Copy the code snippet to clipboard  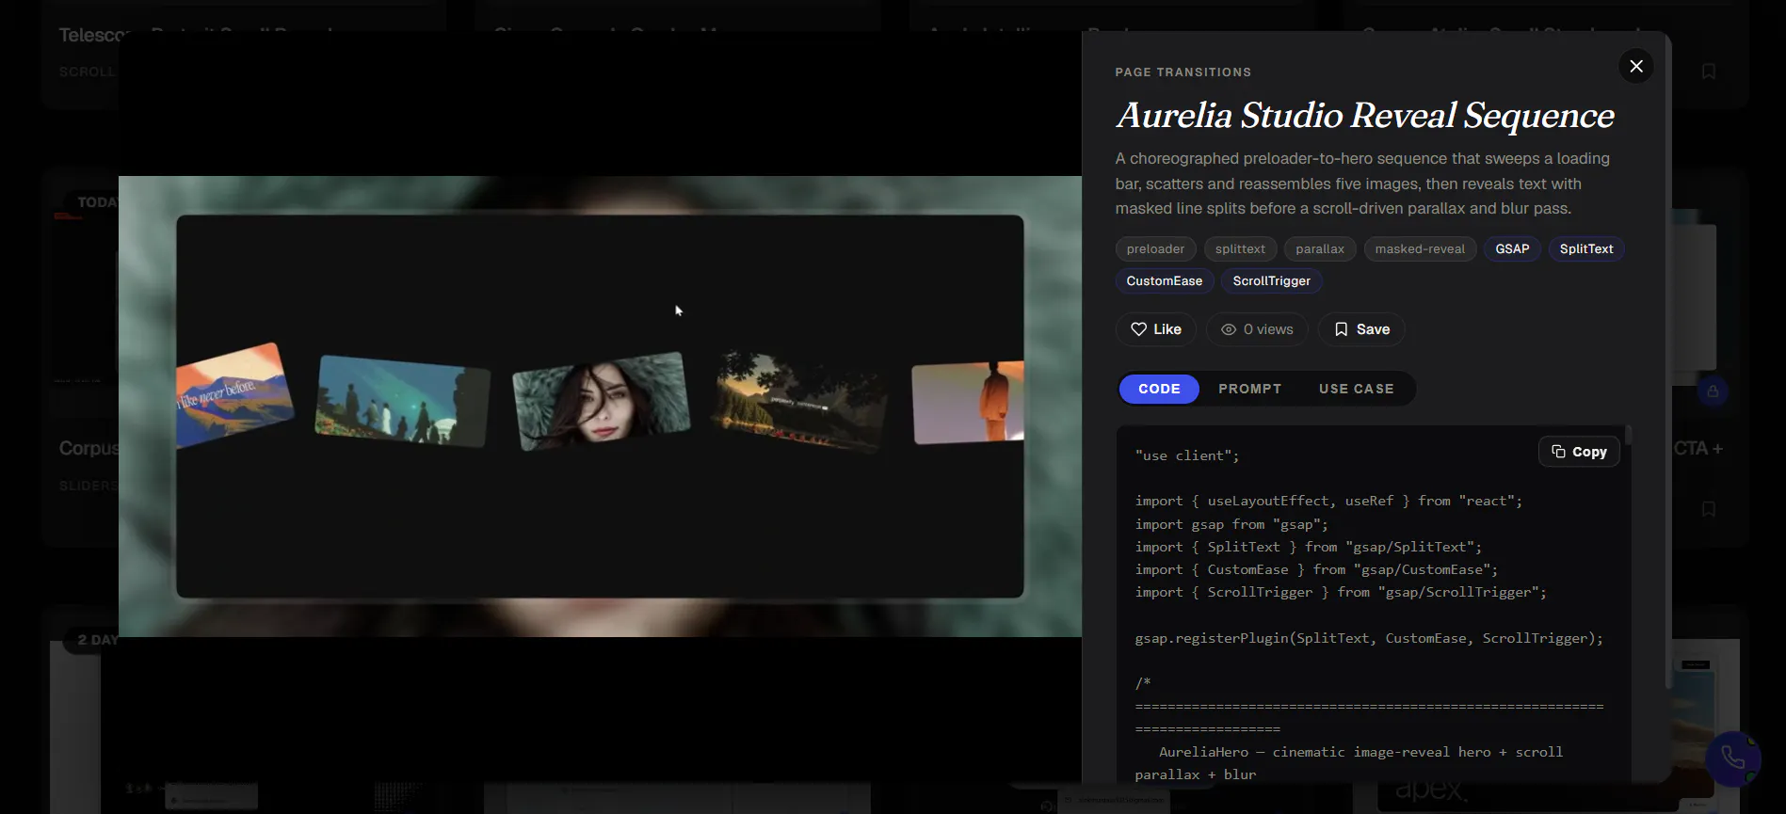click(1579, 452)
